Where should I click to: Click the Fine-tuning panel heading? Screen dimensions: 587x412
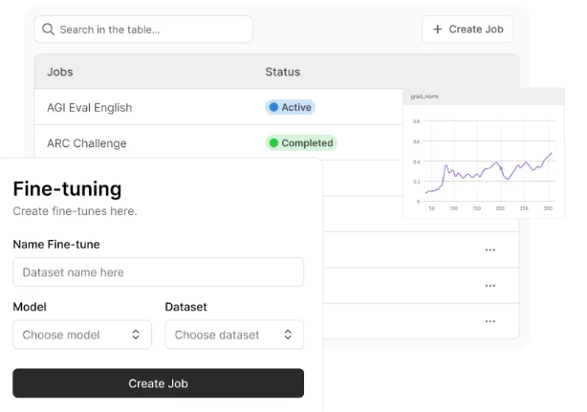67,188
